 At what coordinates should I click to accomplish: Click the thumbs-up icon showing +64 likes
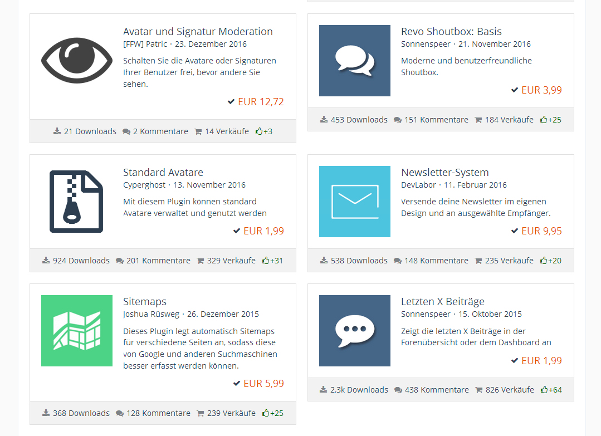544,390
